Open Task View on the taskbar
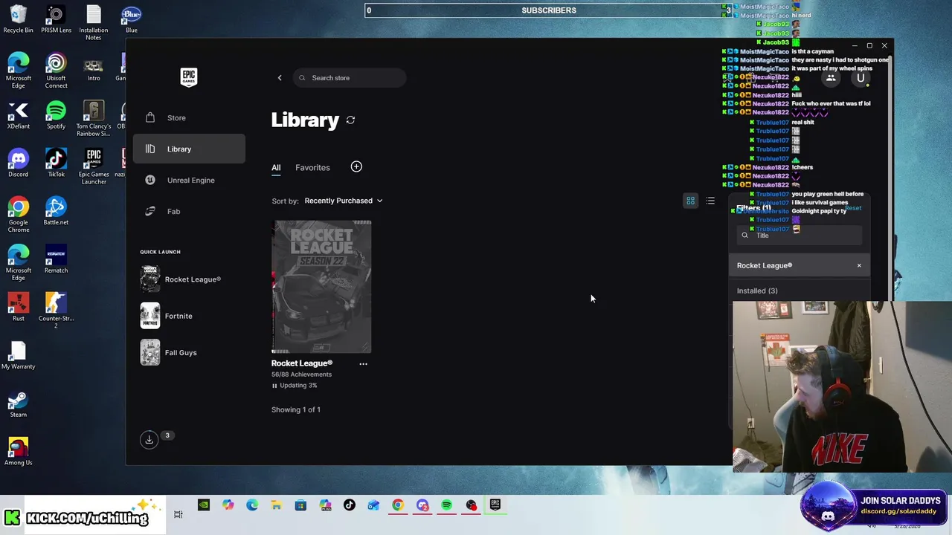This screenshot has width=952, height=535. click(178, 514)
